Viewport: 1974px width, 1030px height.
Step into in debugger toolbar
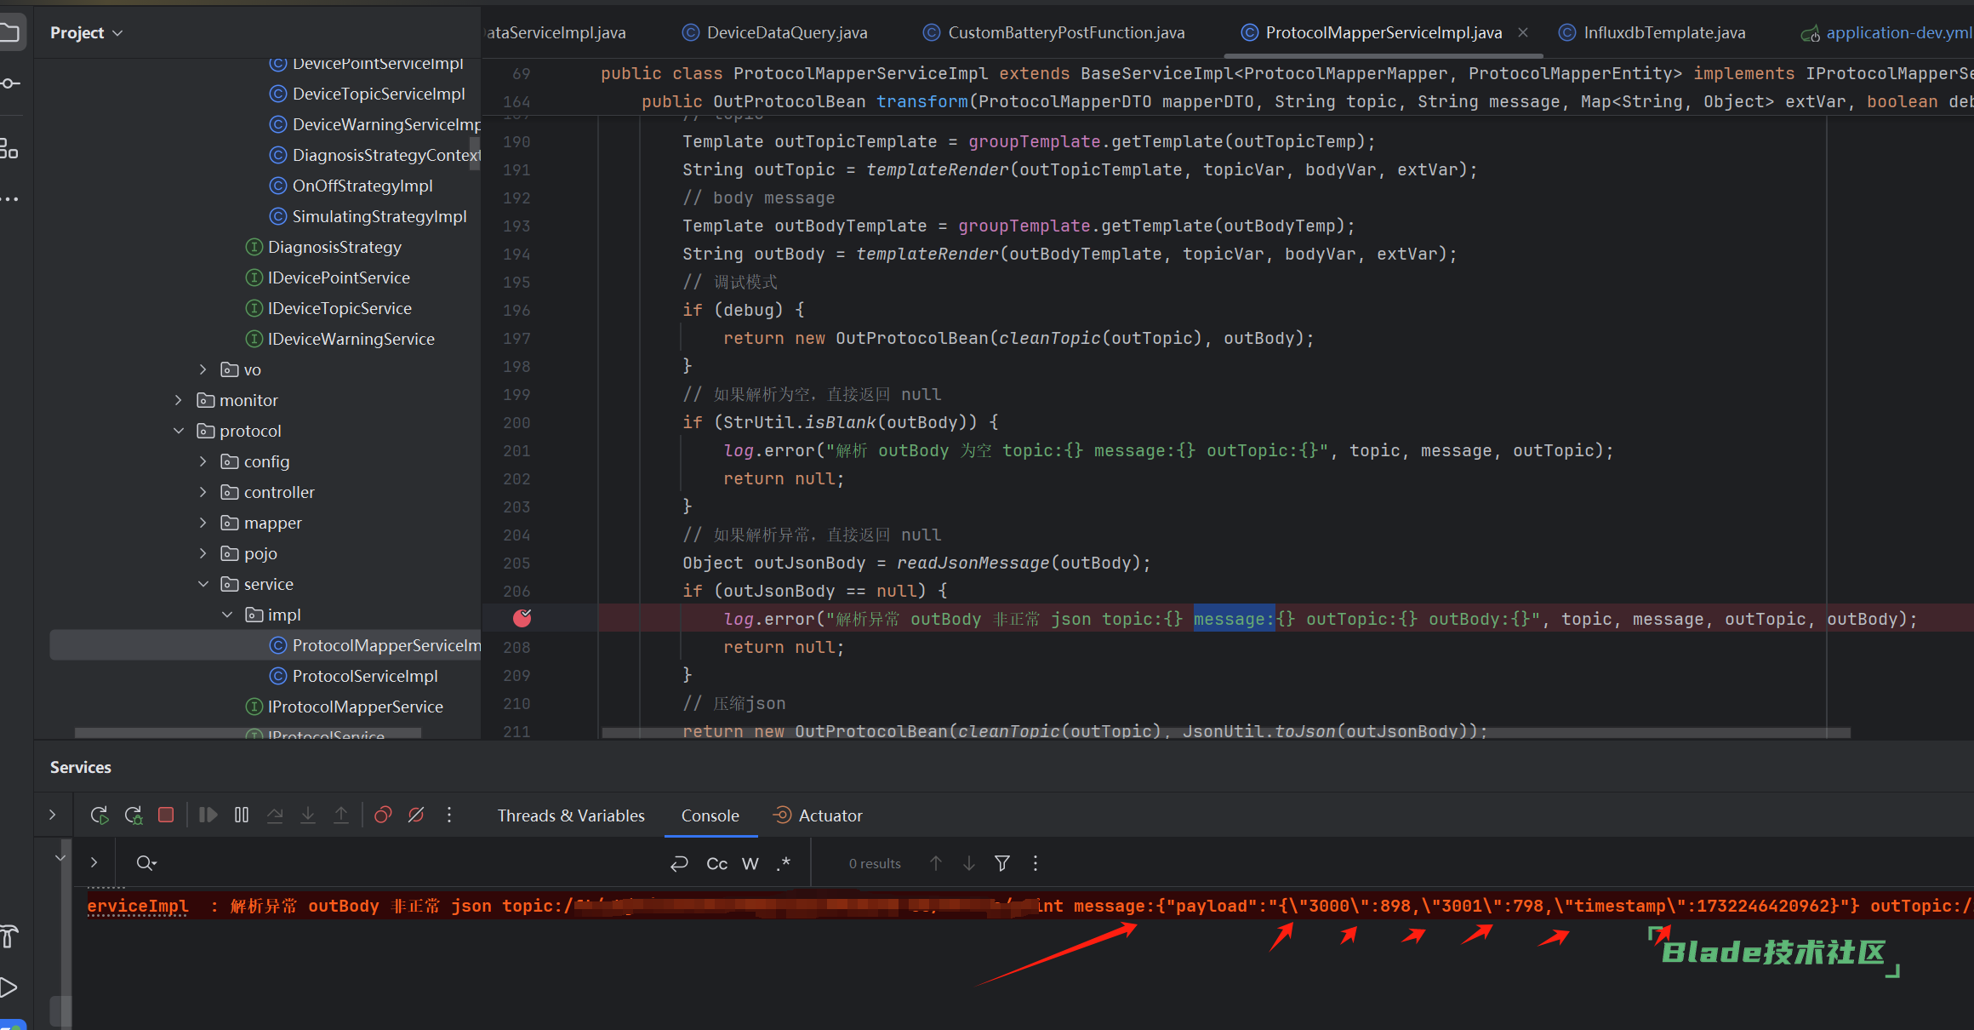point(308,815)
